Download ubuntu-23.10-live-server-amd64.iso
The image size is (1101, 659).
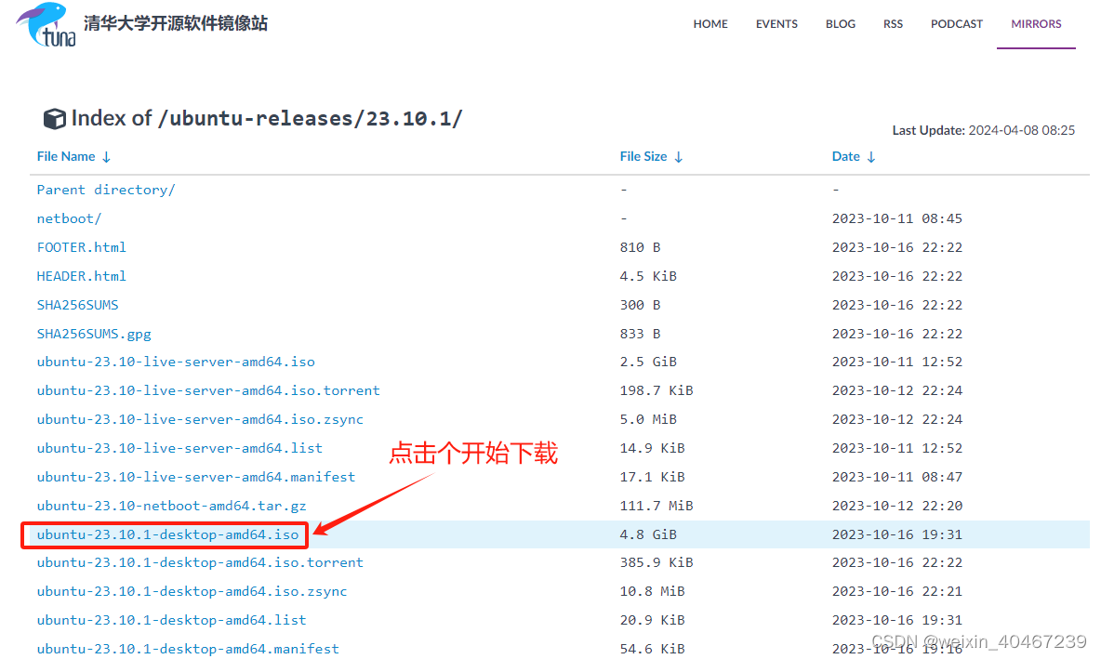(x=176, y=362)
